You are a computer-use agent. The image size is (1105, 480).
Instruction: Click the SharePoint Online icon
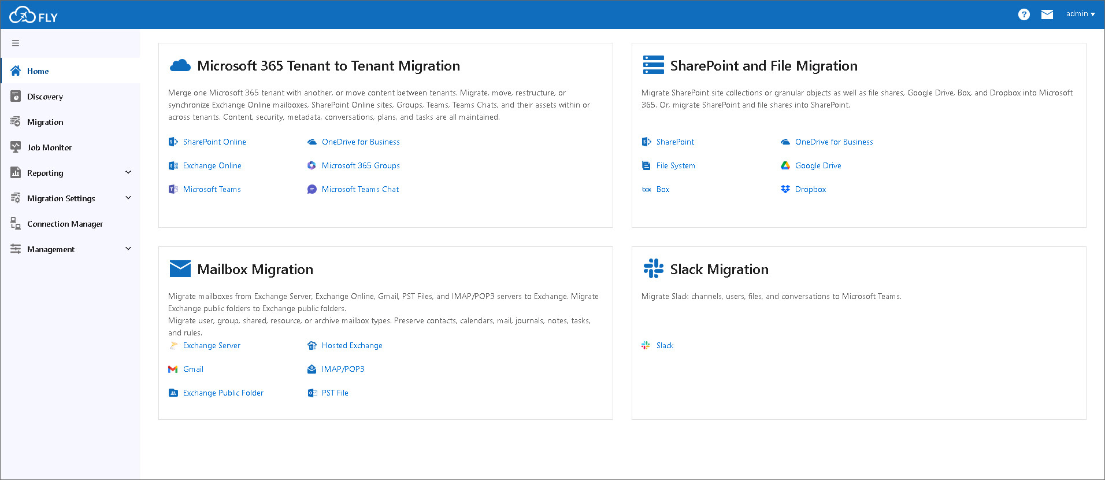point(173,142)
